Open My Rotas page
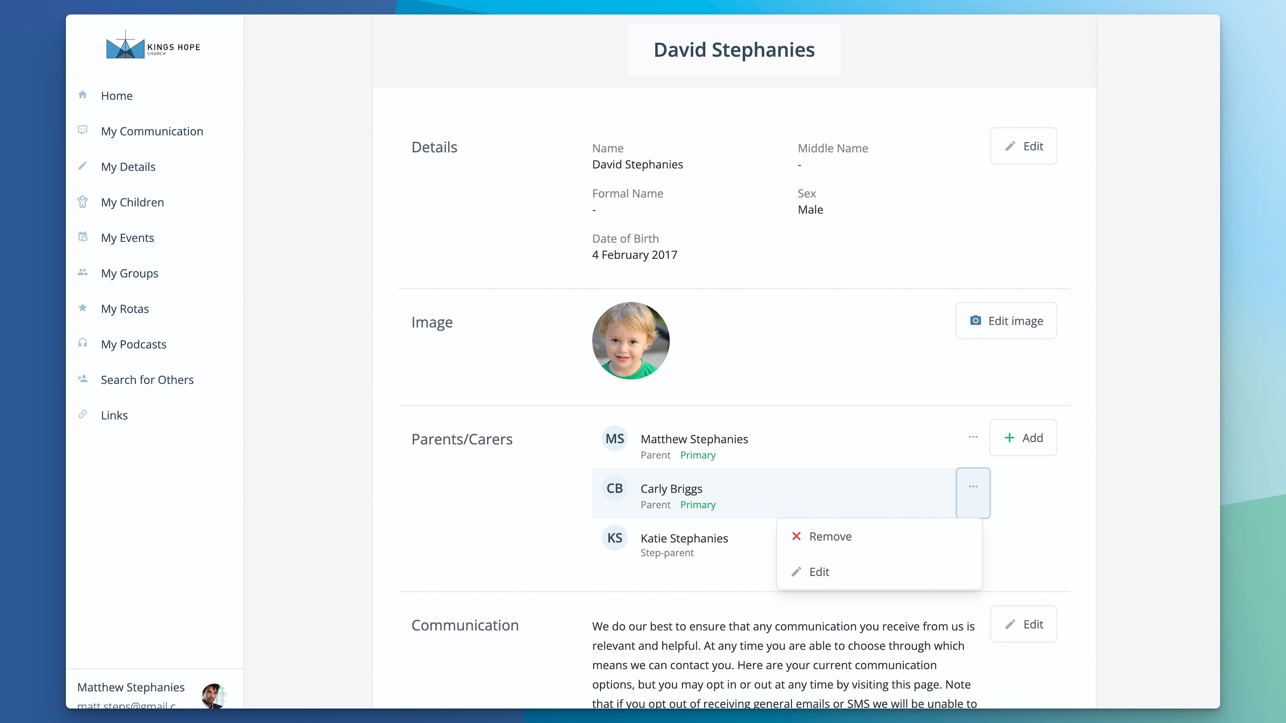1286x723 pixels. [x=125, y=308]
